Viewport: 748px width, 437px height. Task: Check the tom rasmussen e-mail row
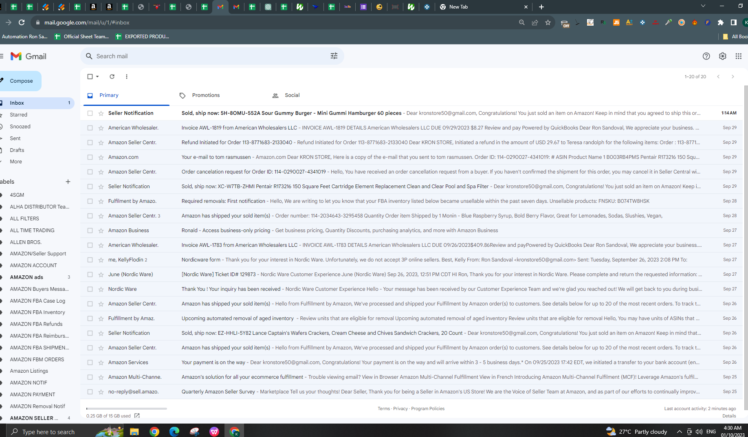coord(90,157)
